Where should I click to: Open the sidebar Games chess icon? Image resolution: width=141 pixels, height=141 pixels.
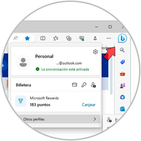(x=123, y=85)
